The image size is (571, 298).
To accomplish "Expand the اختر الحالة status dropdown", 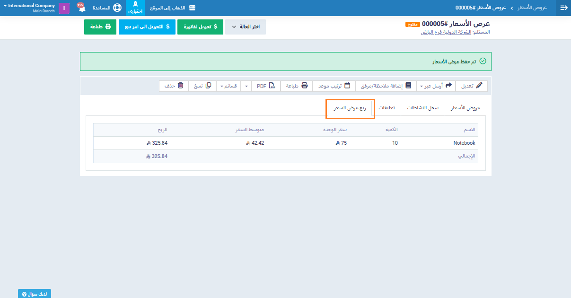I will tap(246, 27).
